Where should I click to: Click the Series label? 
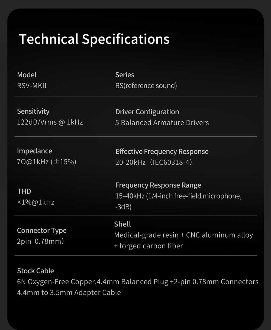click(125, 75)
